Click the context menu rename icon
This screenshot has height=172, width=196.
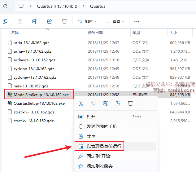106,103
